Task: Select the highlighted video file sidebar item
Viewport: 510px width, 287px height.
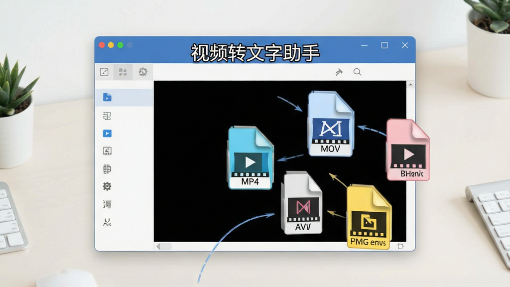Action: 124,97
